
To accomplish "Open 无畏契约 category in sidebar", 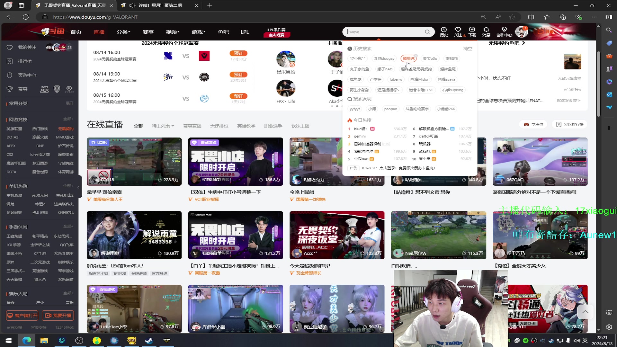I will pos(66,129).
